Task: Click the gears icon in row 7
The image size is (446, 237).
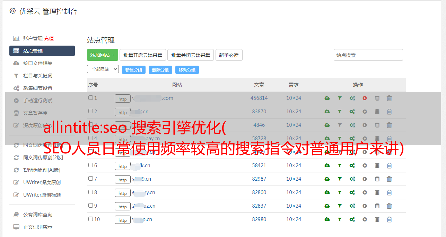Action: coord(352,179)
